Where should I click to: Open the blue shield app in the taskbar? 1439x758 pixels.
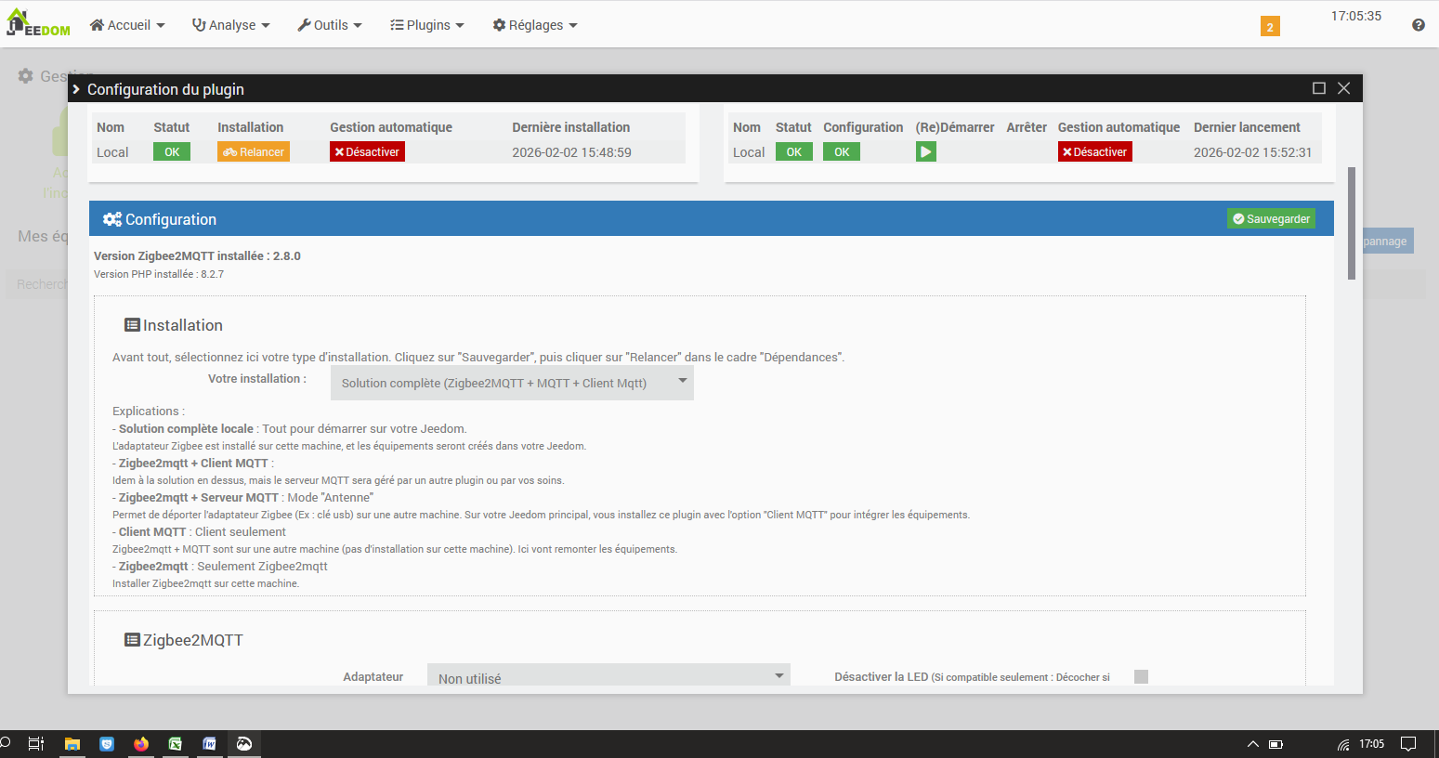point(107,744)
